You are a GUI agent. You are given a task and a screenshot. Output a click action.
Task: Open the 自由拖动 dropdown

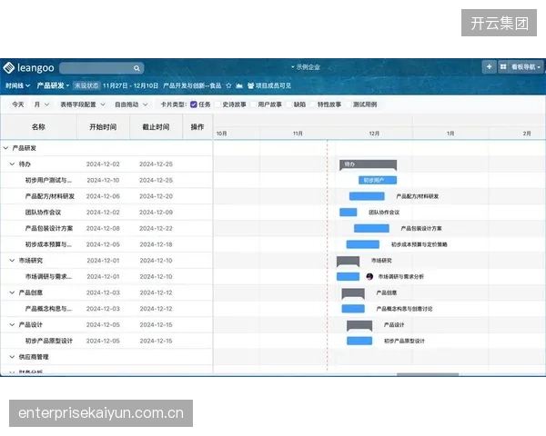[131, 104]
